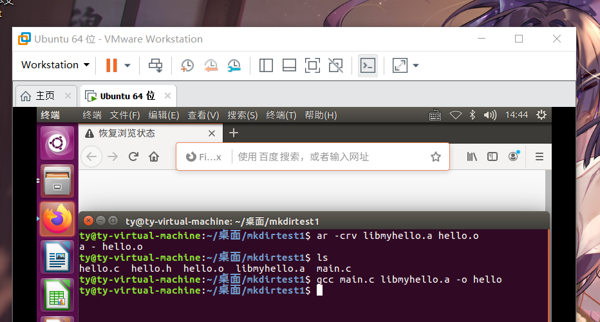
Task: Toggle the library sidebar view
Action: pyautogui.click(x=266, y=66)
